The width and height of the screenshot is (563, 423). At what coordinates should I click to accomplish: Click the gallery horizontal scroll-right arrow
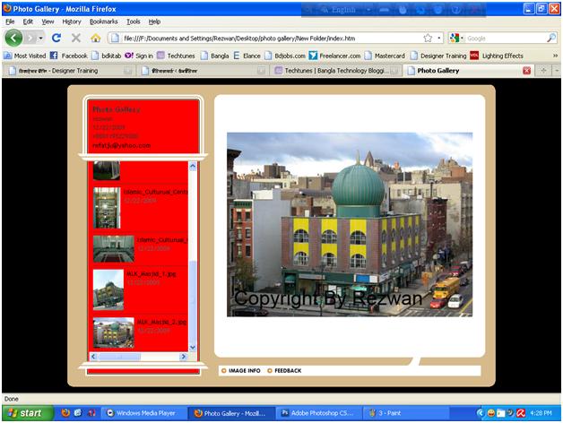(184, 356)
